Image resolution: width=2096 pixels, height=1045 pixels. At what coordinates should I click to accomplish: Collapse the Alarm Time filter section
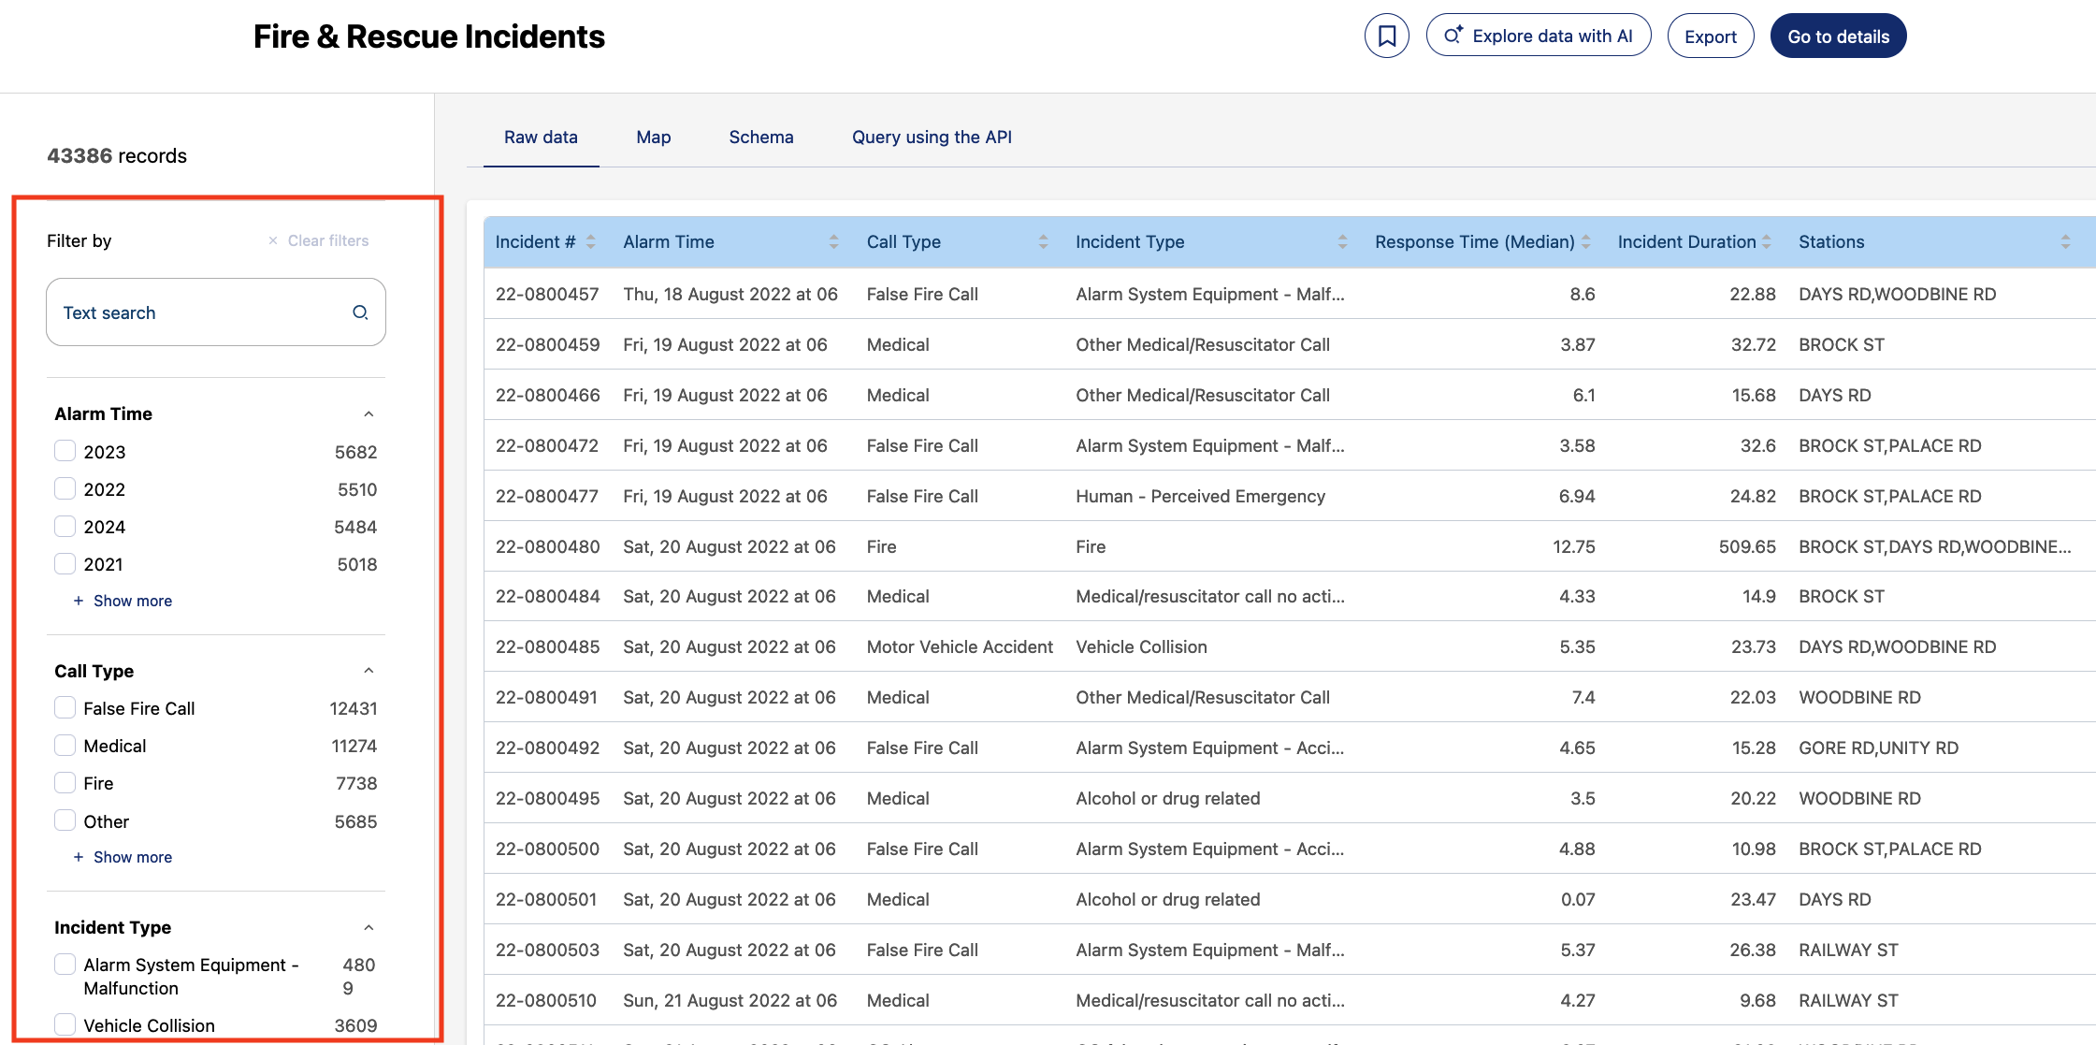369,414
